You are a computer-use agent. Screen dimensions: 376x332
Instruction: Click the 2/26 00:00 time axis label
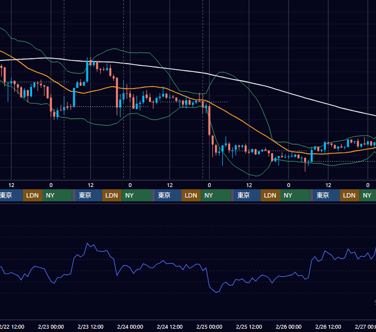coord(289,326)
